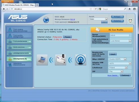Open the wireless authentication Low (None) dropdown
Screen dimensions: 139x102
121,41
